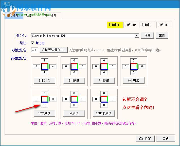Click the A4 bottom margin field
Image resolution: width=180 pixels, height=146 pixels.
pyautogui.click(x=74, y=105)
